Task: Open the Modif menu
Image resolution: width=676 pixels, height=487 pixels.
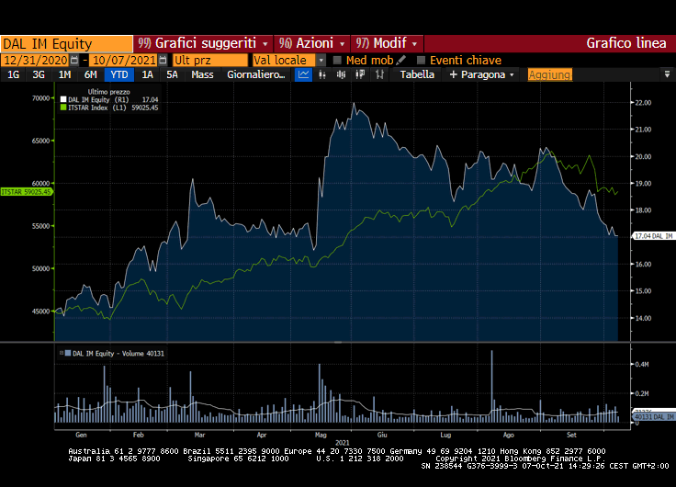Action: [x=388, y=43]
